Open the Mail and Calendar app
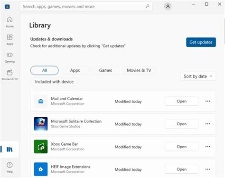225x178 pixels. click(181, 101)
